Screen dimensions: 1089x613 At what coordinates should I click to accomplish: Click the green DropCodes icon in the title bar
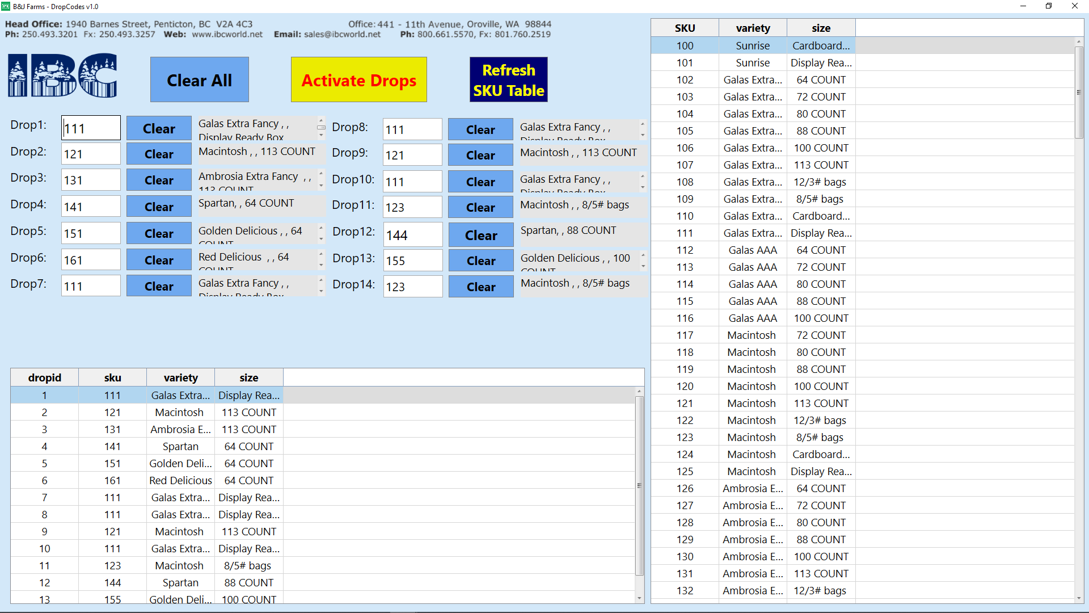coord(6,6)
